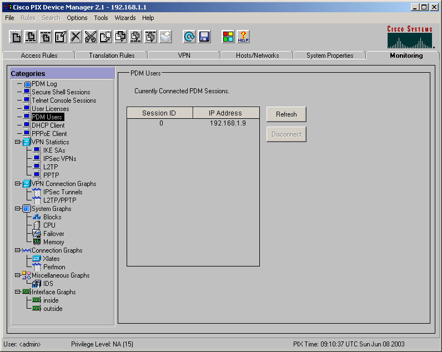The image size is (442, 352).
Task: Click the Failover icon
Action: (x=37, y=234)
